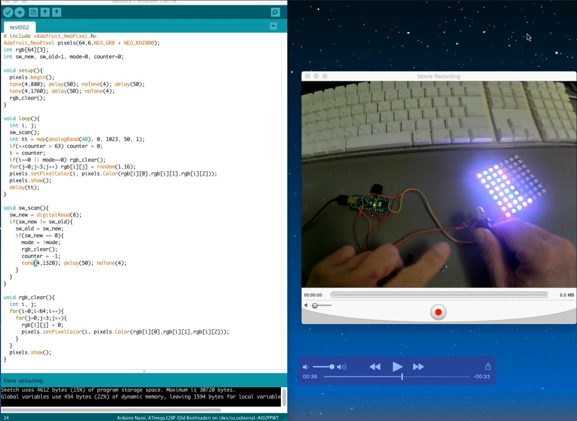The height and width of the screenshot is (421, 577).
Task: Click the 'void loop(){' line
Action: pyautogui.click(x=22, y=119)
